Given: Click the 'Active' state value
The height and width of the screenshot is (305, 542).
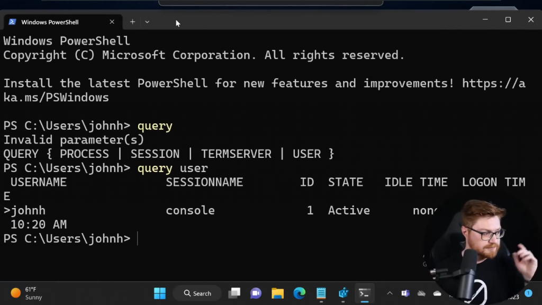Looking at the screenshot, I should tap(349, 211).
